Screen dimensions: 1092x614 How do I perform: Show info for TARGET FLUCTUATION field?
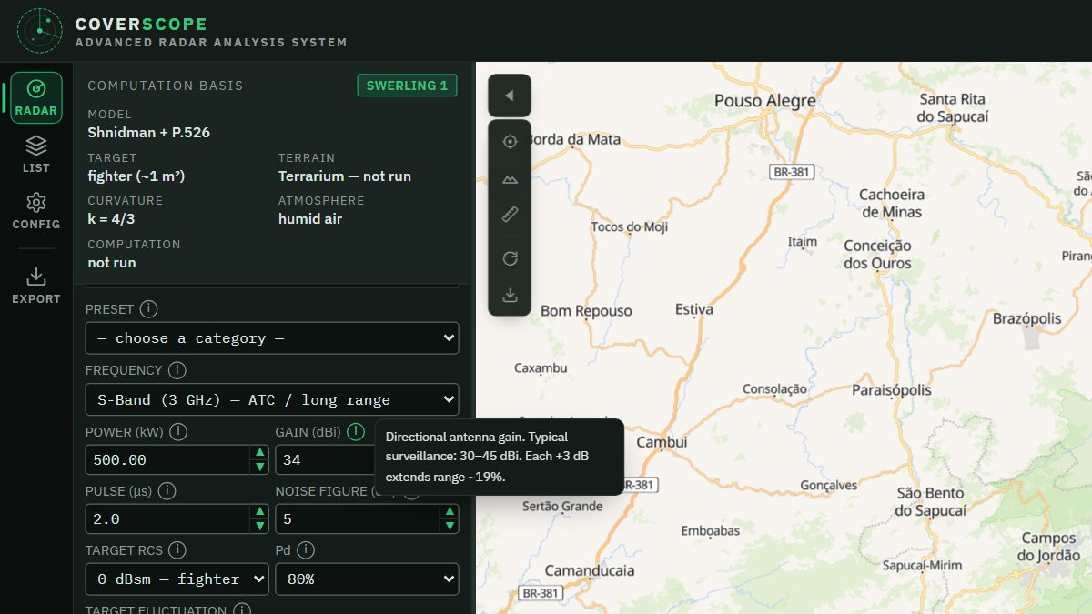(x=242, y=609)
